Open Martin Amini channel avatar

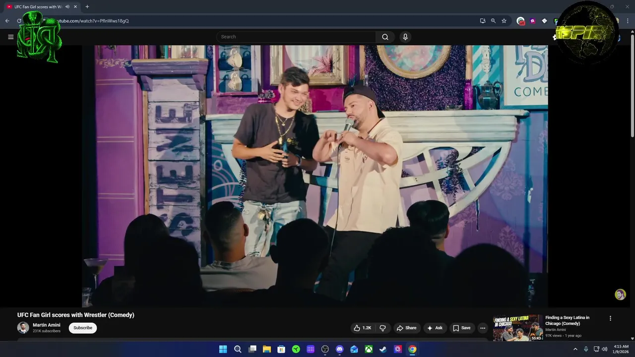(23, 328)
